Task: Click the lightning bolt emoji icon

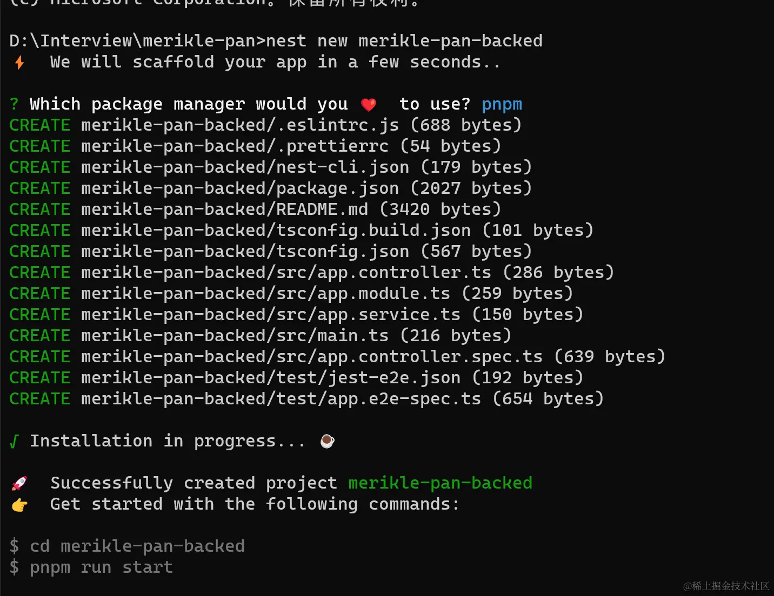Action: click(19, 63)
